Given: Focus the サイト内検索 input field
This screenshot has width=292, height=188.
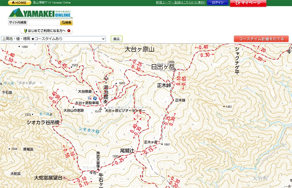Looking at the screenshot, I should tap(44, 23).
